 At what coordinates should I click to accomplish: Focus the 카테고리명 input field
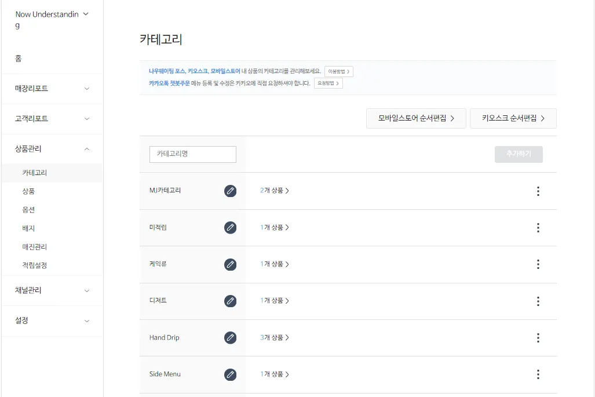(193, 154)
